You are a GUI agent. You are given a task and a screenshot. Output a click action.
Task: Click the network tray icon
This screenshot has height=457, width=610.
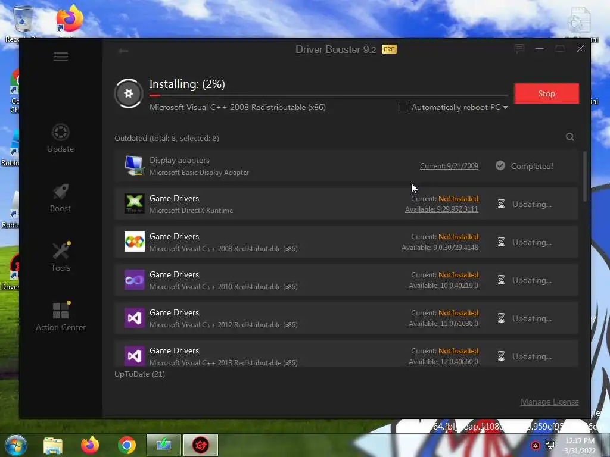tap(550, 445)
